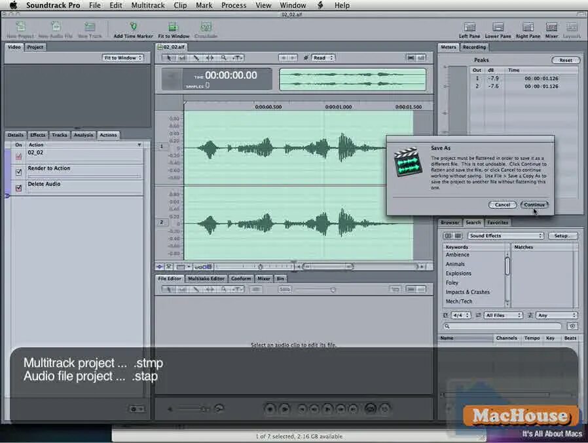Click the New Audio File toolbar icon
This screenshot has width=588, height=443.
pyautogui.click(x=56, y=27)
